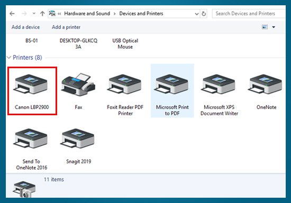
Task: Click the Printers (8) group header text
Action: pyautogui.click(x=28, y=58)
